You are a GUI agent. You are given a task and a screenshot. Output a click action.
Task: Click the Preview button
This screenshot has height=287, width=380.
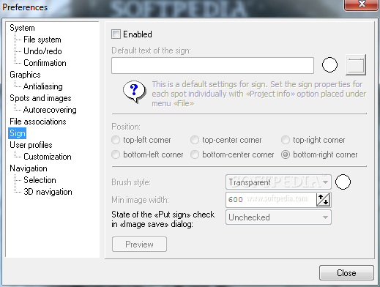139,244
